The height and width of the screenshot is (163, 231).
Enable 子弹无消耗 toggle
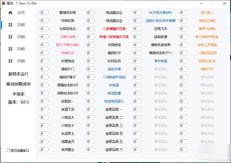coord(44,37)
